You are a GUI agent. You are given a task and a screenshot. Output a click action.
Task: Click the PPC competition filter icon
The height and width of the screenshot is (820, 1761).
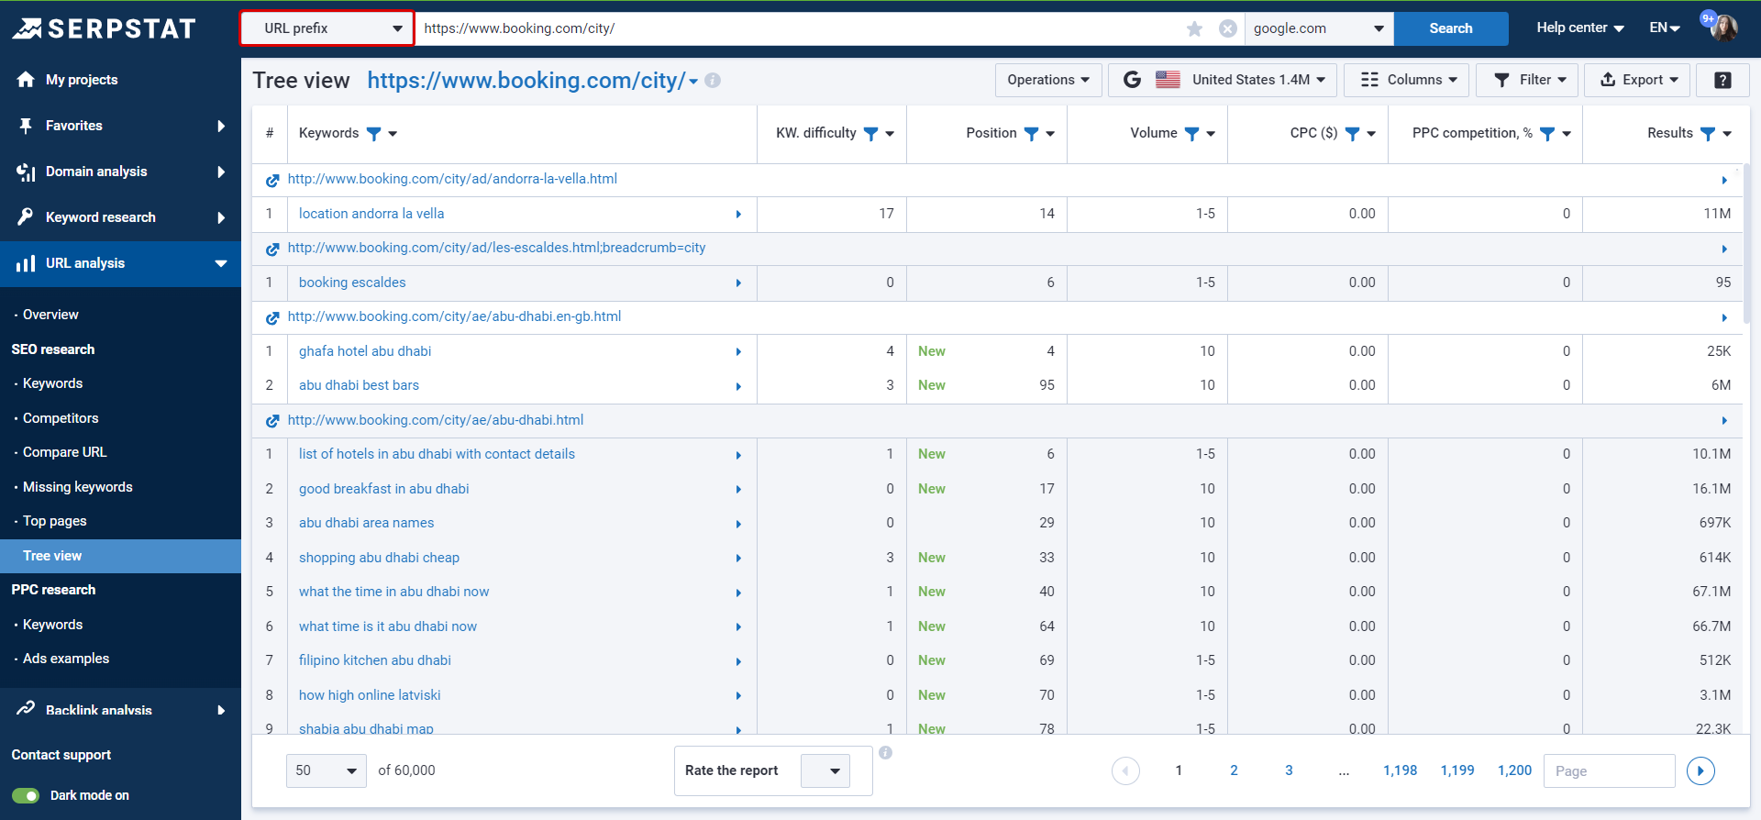[1547, 134]
